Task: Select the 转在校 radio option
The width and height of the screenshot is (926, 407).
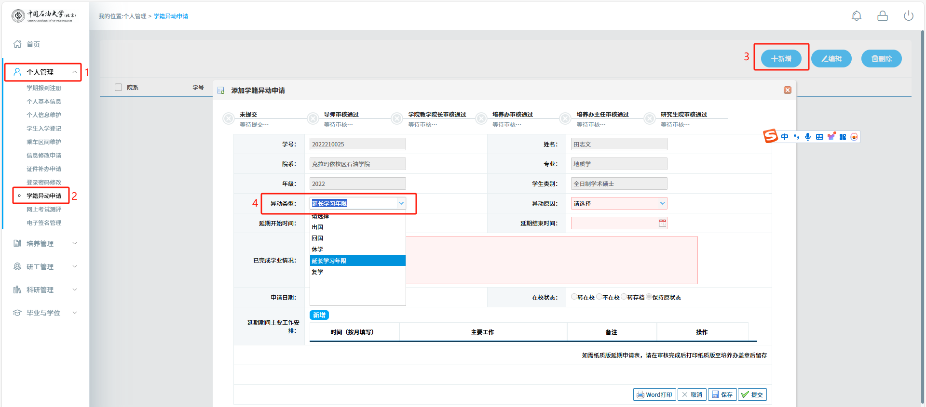Action: pos(574,297)
